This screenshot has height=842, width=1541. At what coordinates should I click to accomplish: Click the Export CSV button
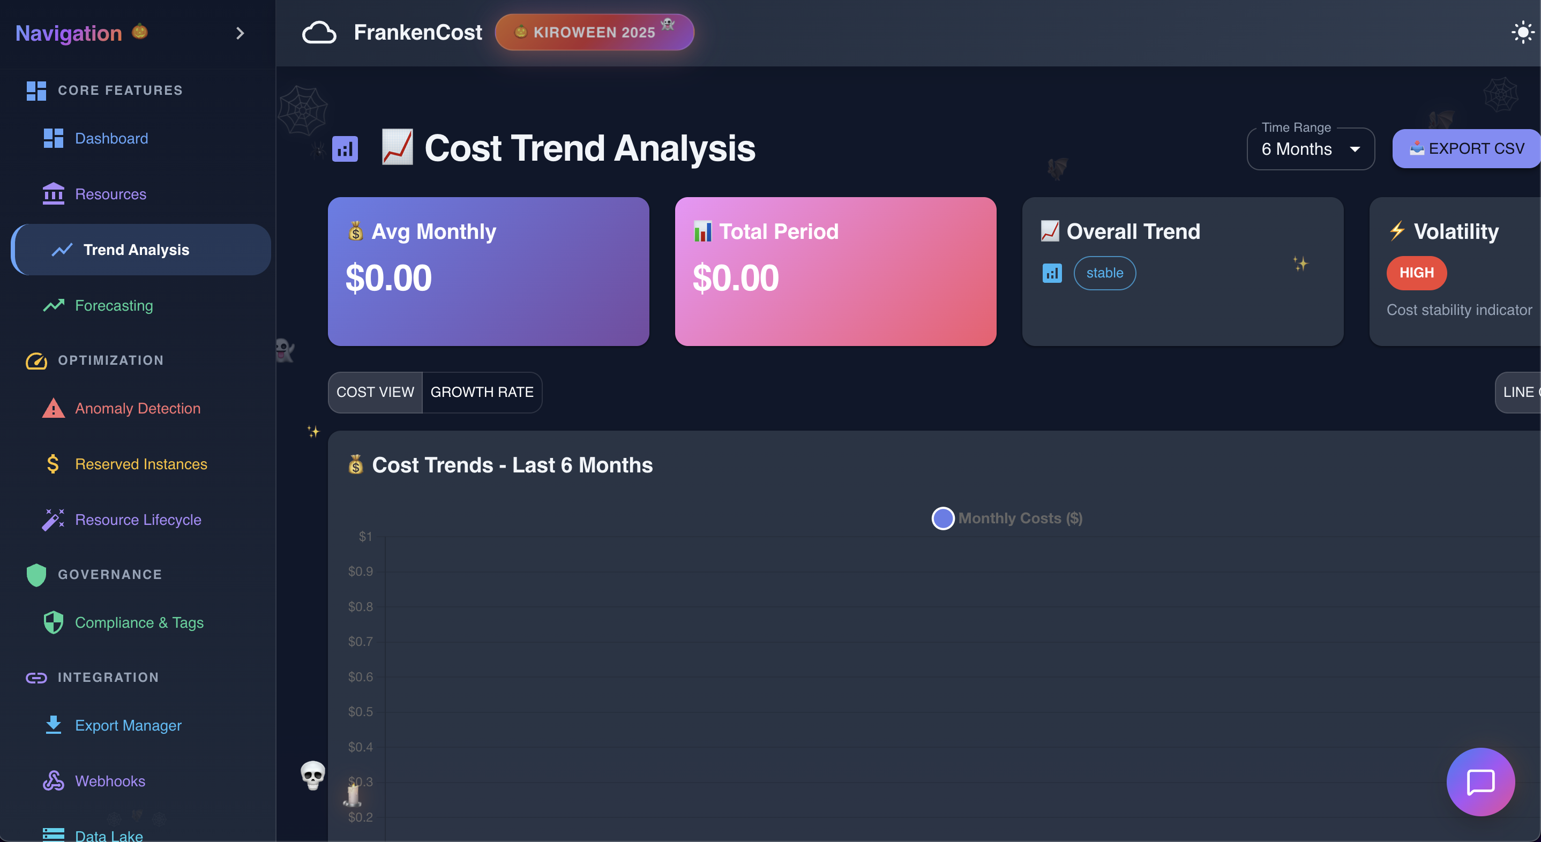coord(1467,149)
